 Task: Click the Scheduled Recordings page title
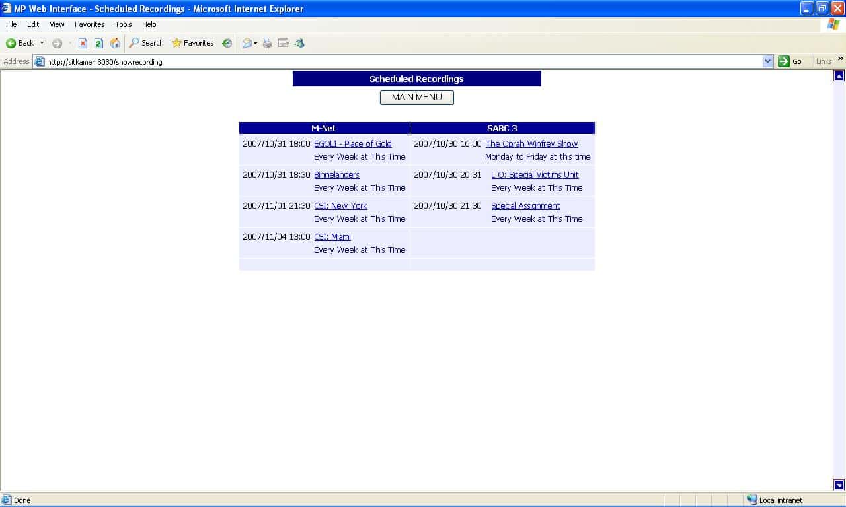click(x=416, y=79)
